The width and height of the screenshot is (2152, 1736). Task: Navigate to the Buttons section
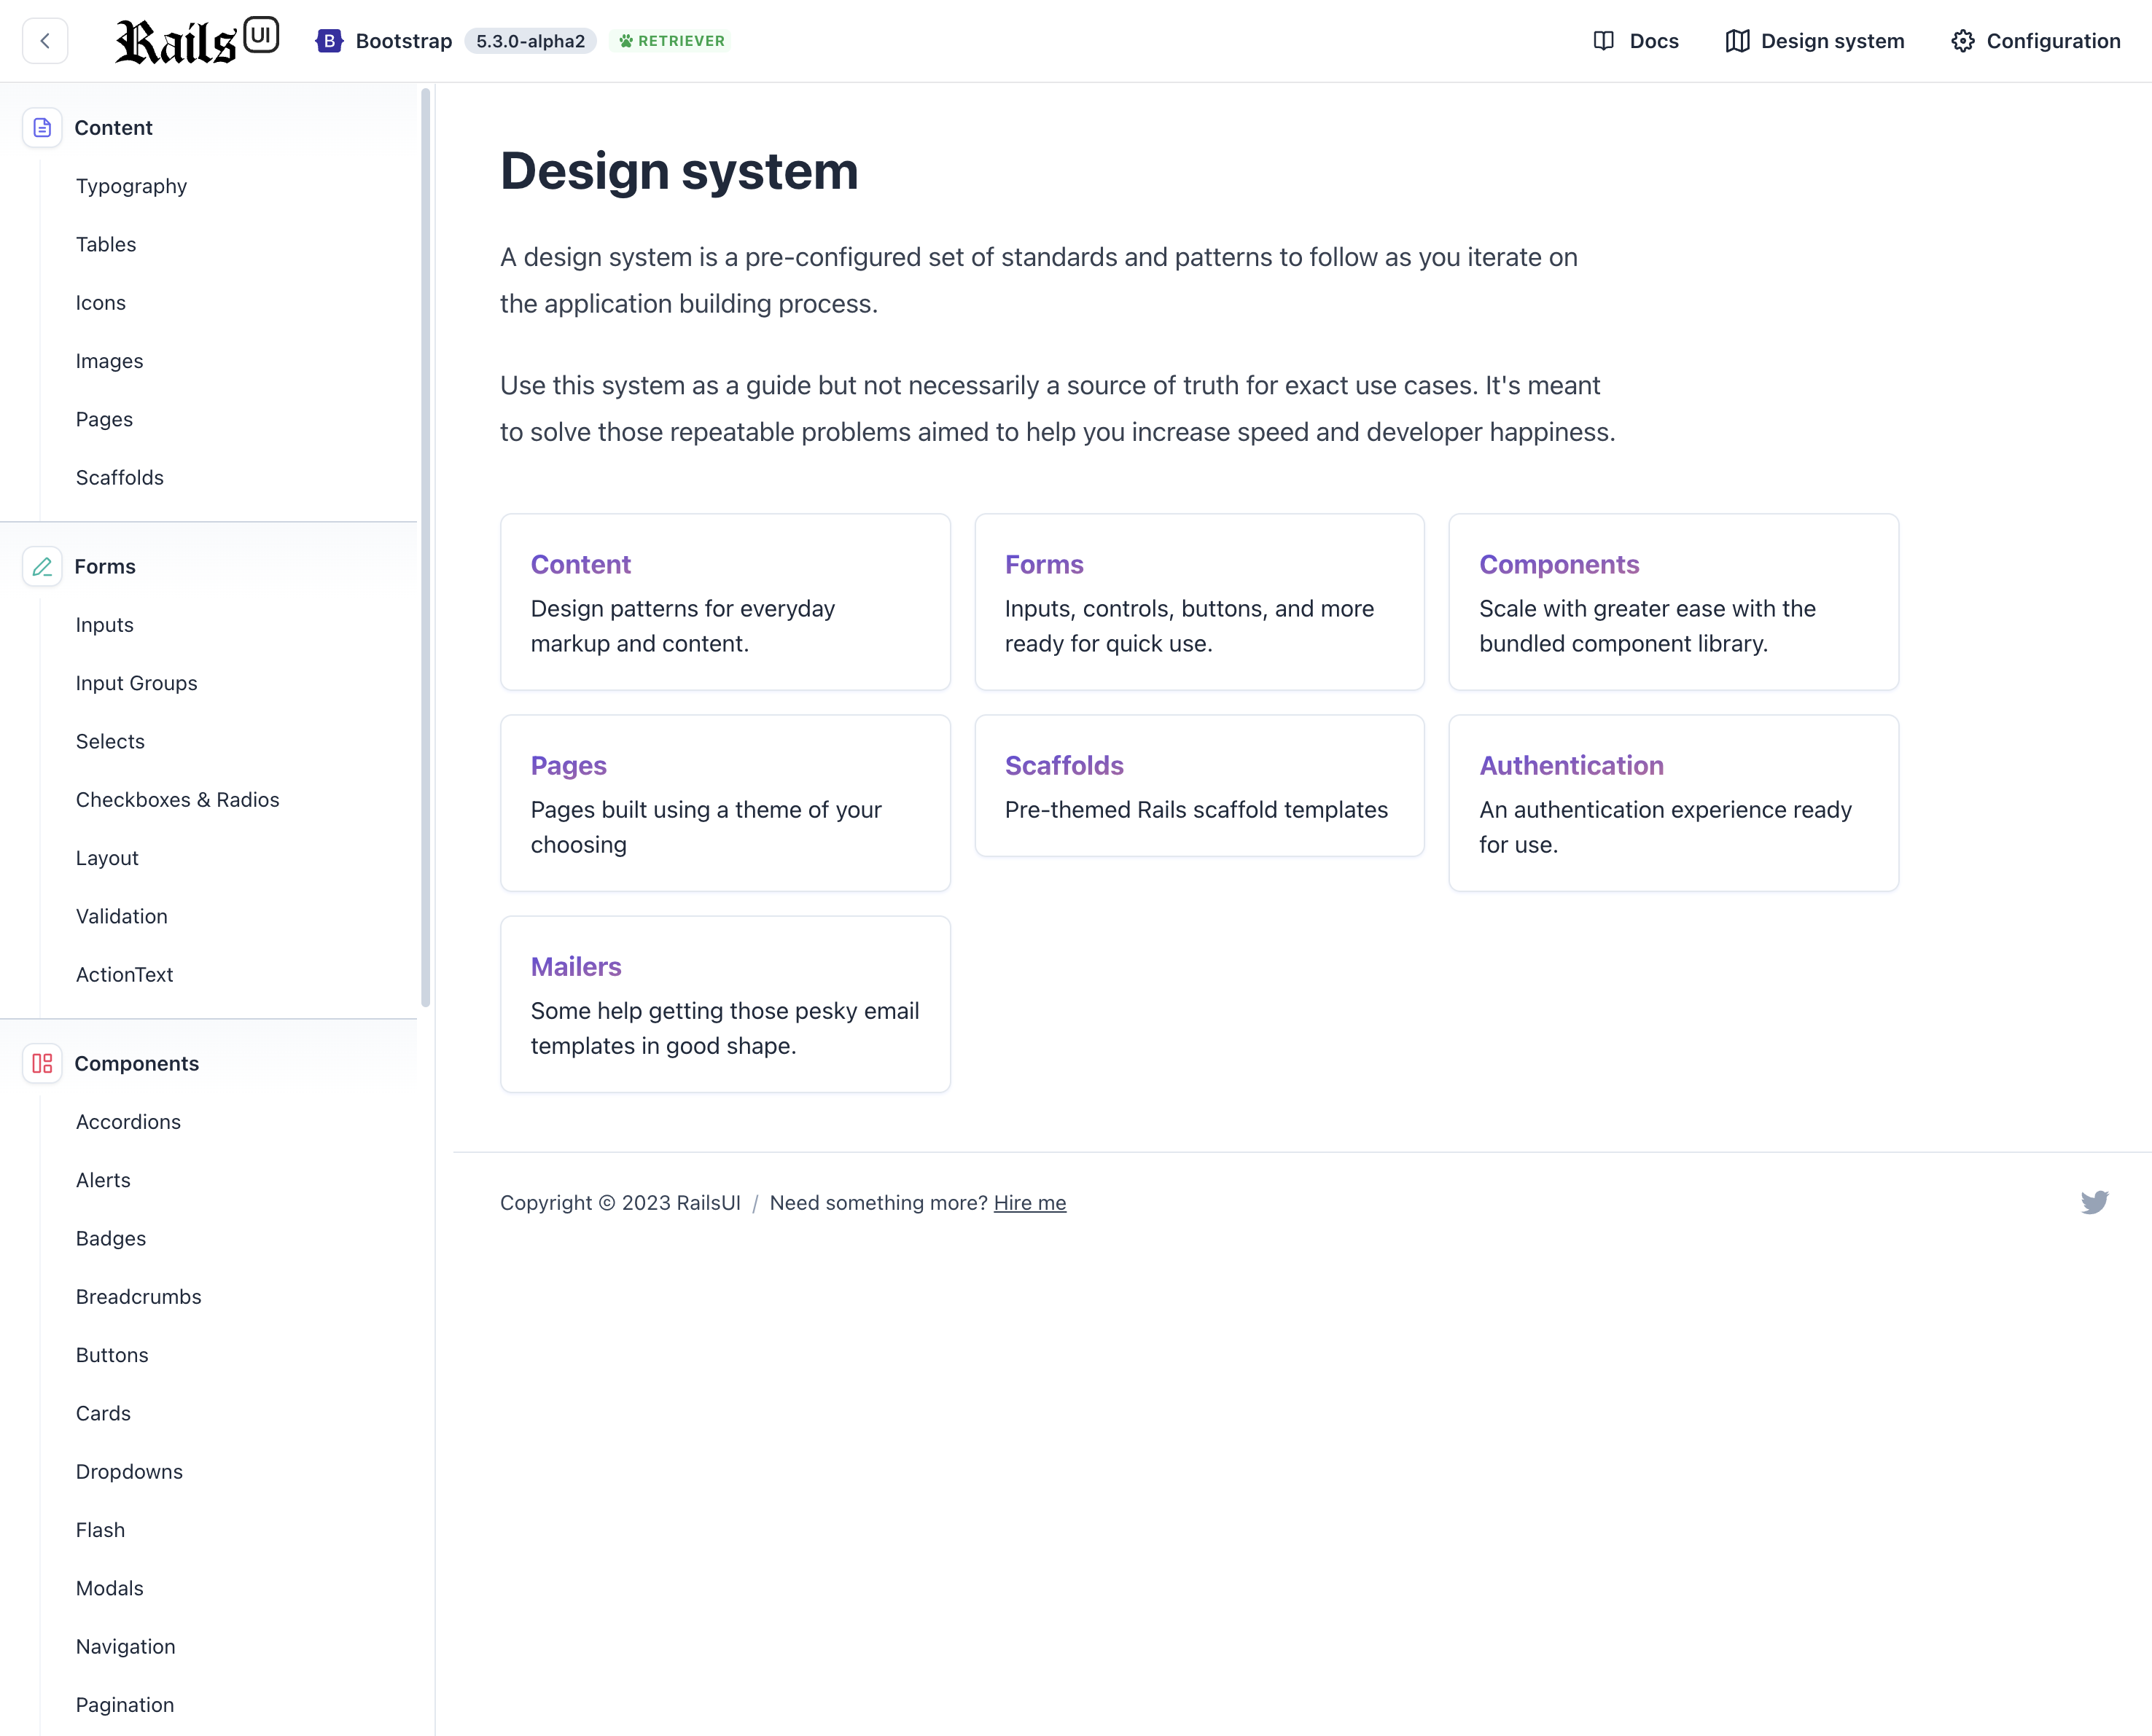112,1353
